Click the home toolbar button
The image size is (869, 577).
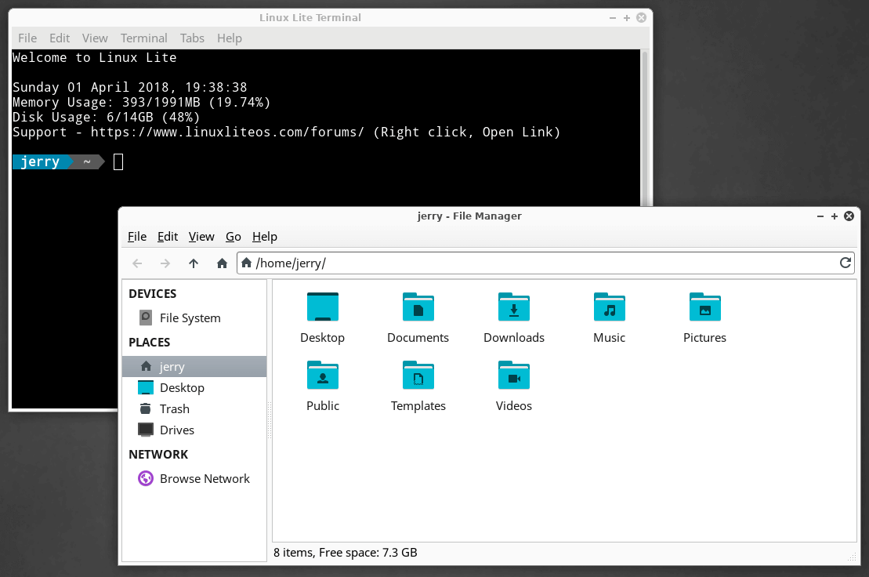222,264
